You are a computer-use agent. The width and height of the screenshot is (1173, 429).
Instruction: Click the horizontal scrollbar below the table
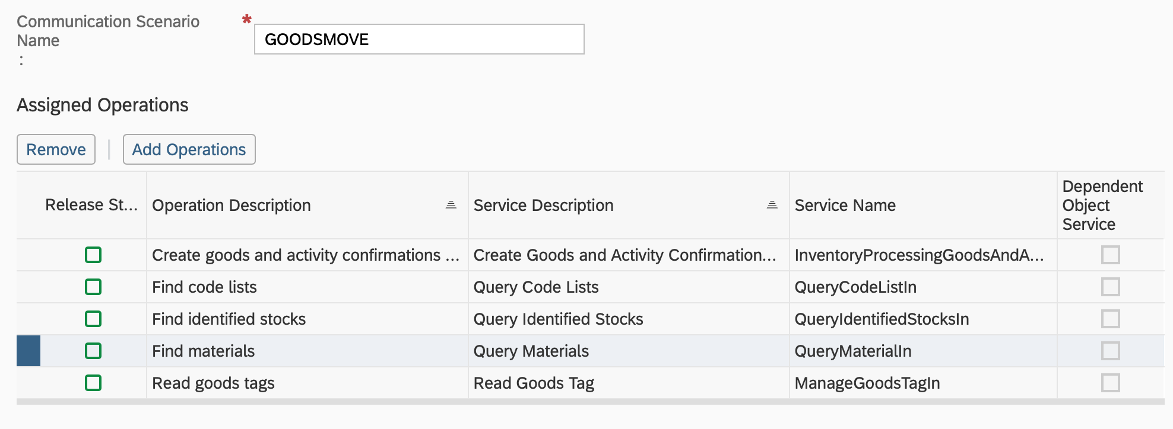pos(590,402)
